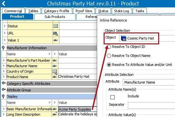
Task: Expand the Attribute Group section
Action: tap(4, 89)
